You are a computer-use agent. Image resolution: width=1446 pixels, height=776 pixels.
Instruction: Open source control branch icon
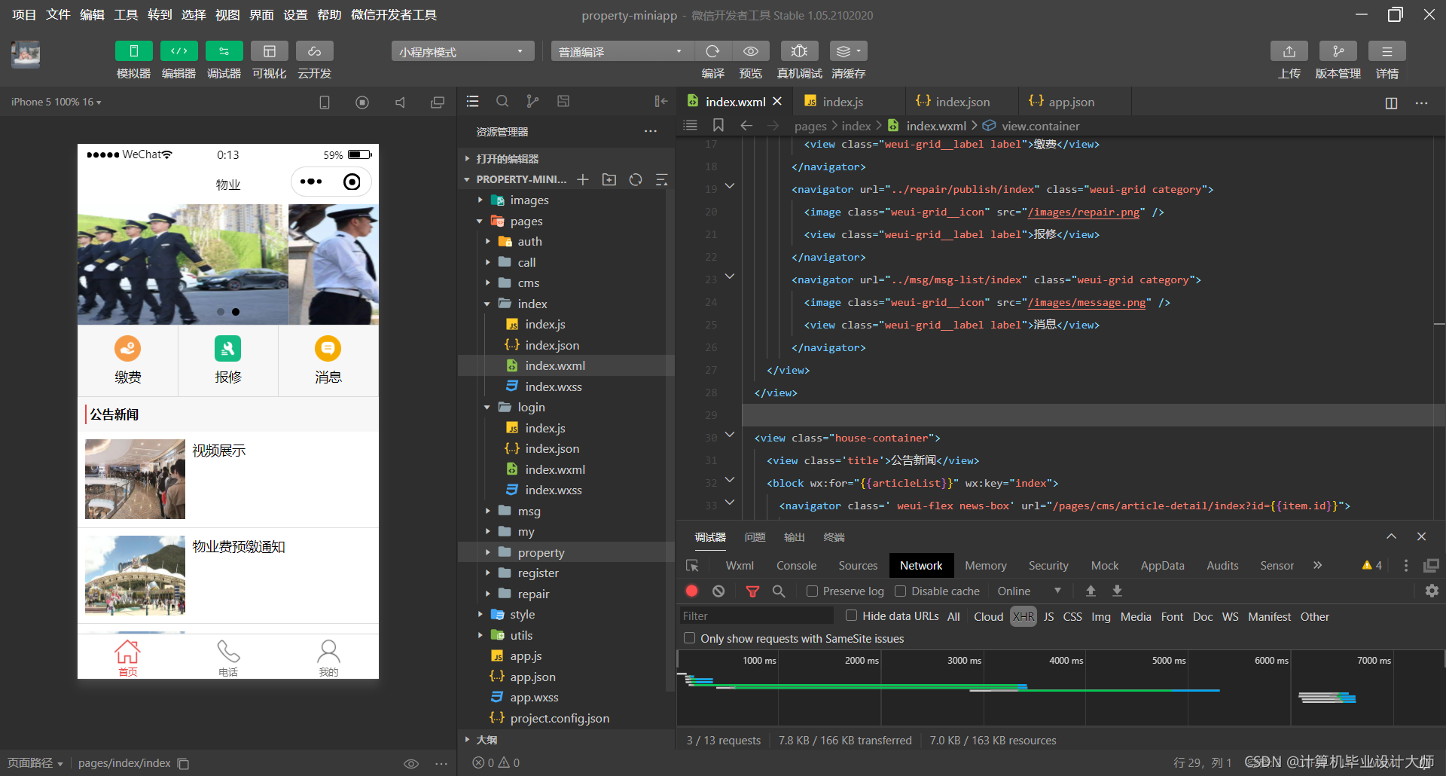point(532,101)
